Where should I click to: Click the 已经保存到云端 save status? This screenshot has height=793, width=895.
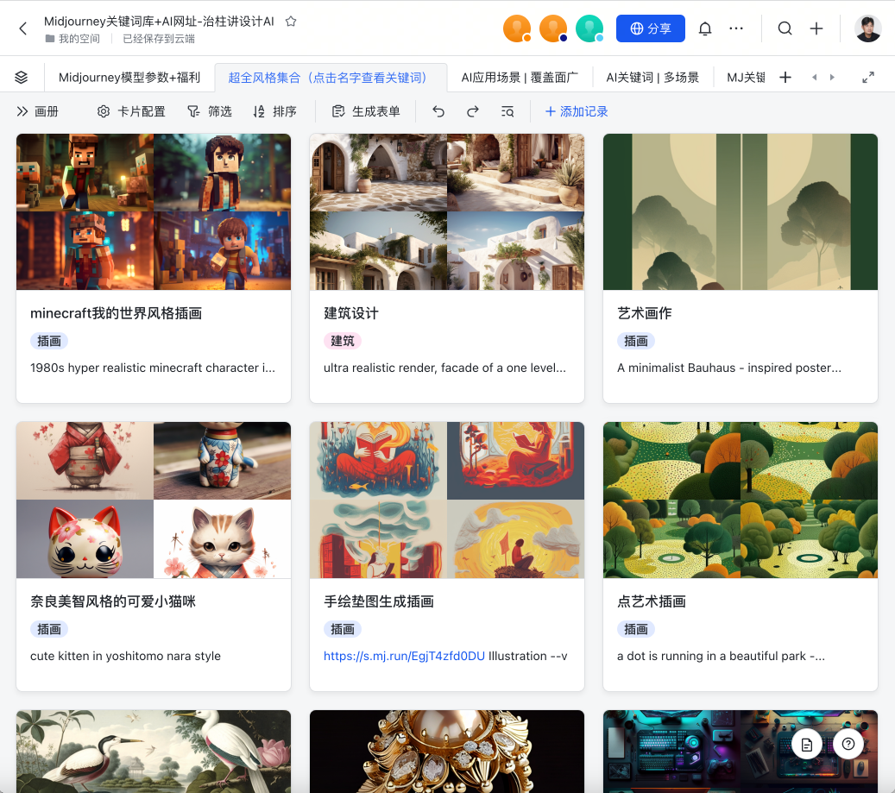[159, 39]
